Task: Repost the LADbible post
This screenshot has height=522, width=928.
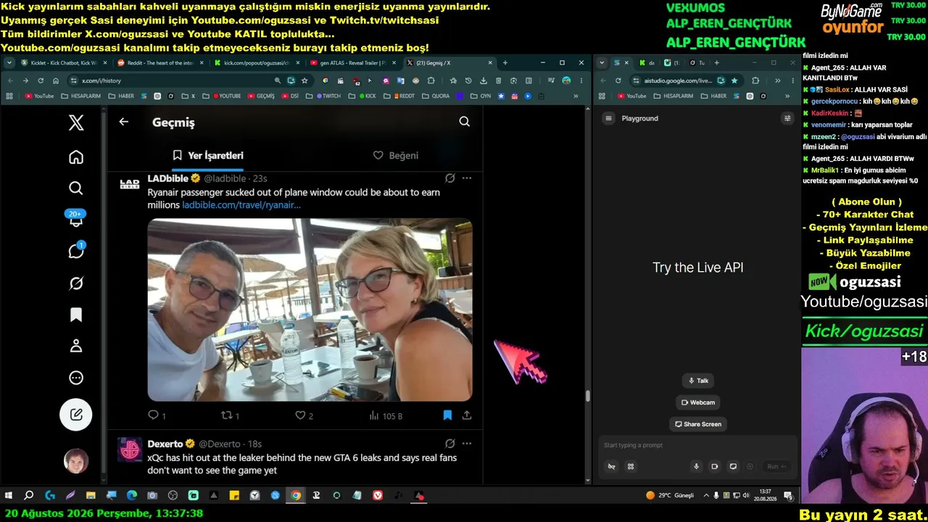Action: click(230, 415)
